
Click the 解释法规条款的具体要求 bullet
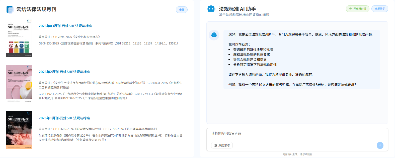point(252,55)
